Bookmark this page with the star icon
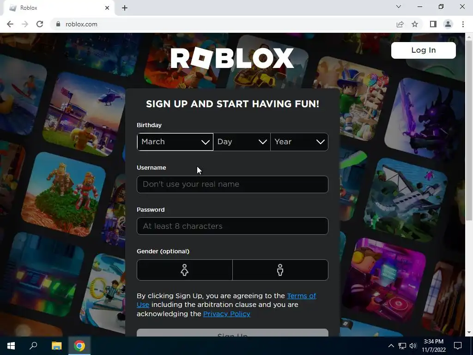This screenshot has width=473, height=355. point(415,24)
